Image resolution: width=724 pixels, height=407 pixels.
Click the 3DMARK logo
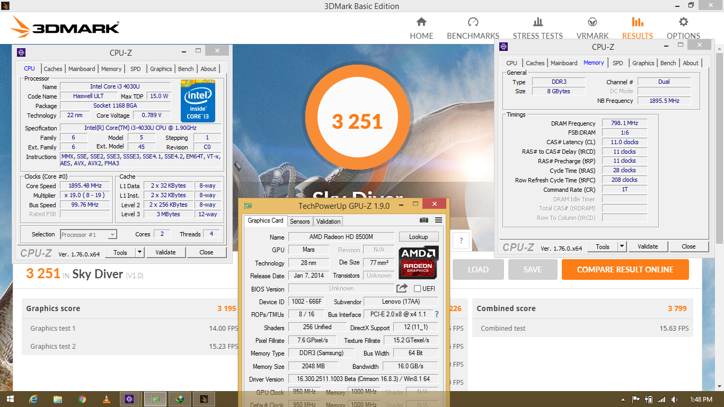click(x=65, y=26)
